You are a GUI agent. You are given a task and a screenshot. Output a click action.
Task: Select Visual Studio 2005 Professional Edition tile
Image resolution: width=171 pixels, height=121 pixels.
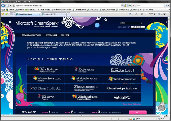[84, 97]
